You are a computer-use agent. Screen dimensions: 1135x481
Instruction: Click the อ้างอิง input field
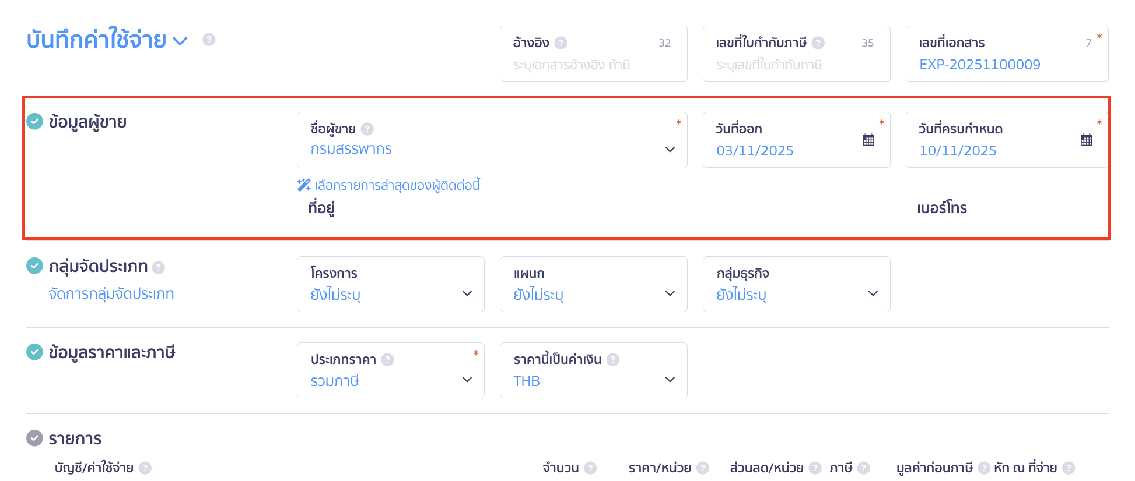(x=583, y=65)
